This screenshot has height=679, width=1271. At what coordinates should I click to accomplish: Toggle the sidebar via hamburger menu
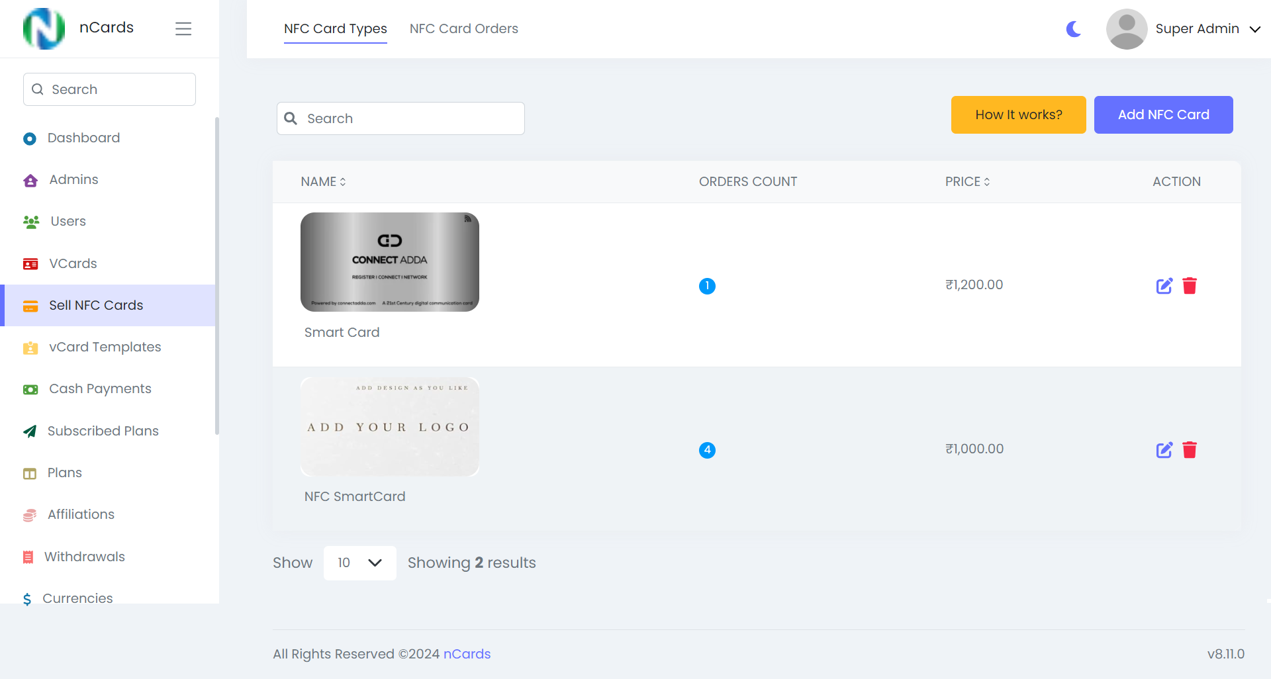point(183,28)
